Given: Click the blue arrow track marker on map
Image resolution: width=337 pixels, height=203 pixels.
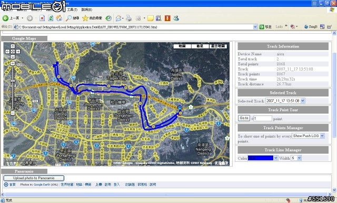Looking at the screenshot, I should (x=180, y=107).
